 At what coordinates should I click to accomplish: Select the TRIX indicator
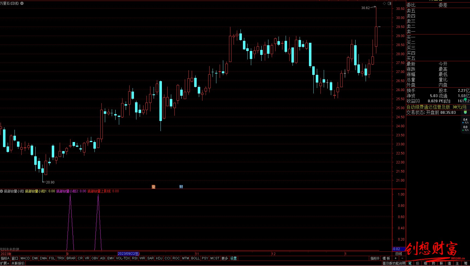tap(61, 258)
